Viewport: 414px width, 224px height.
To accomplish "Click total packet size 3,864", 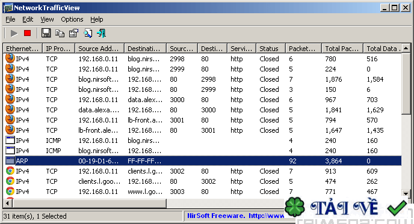I will (x=333, y=161).
